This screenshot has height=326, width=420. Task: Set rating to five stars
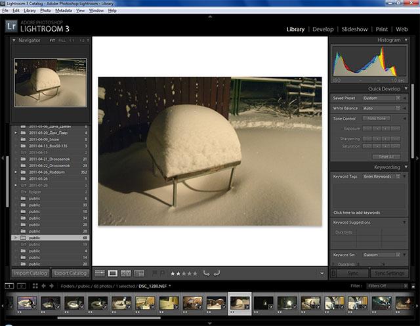click(x=196, y=274)
